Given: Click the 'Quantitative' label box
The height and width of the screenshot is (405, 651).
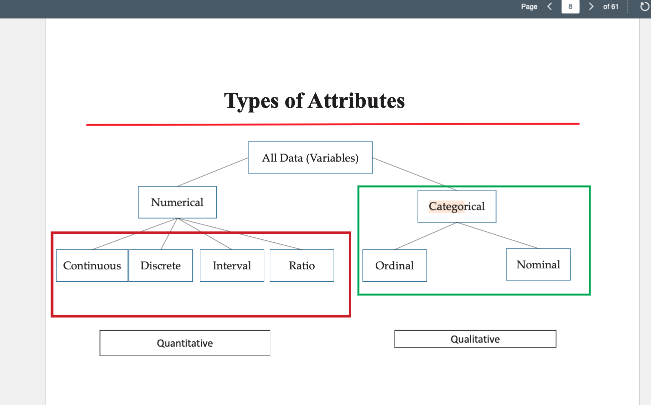Looking at the screenshot, I should pyautogui.click(x=185, y=343).
